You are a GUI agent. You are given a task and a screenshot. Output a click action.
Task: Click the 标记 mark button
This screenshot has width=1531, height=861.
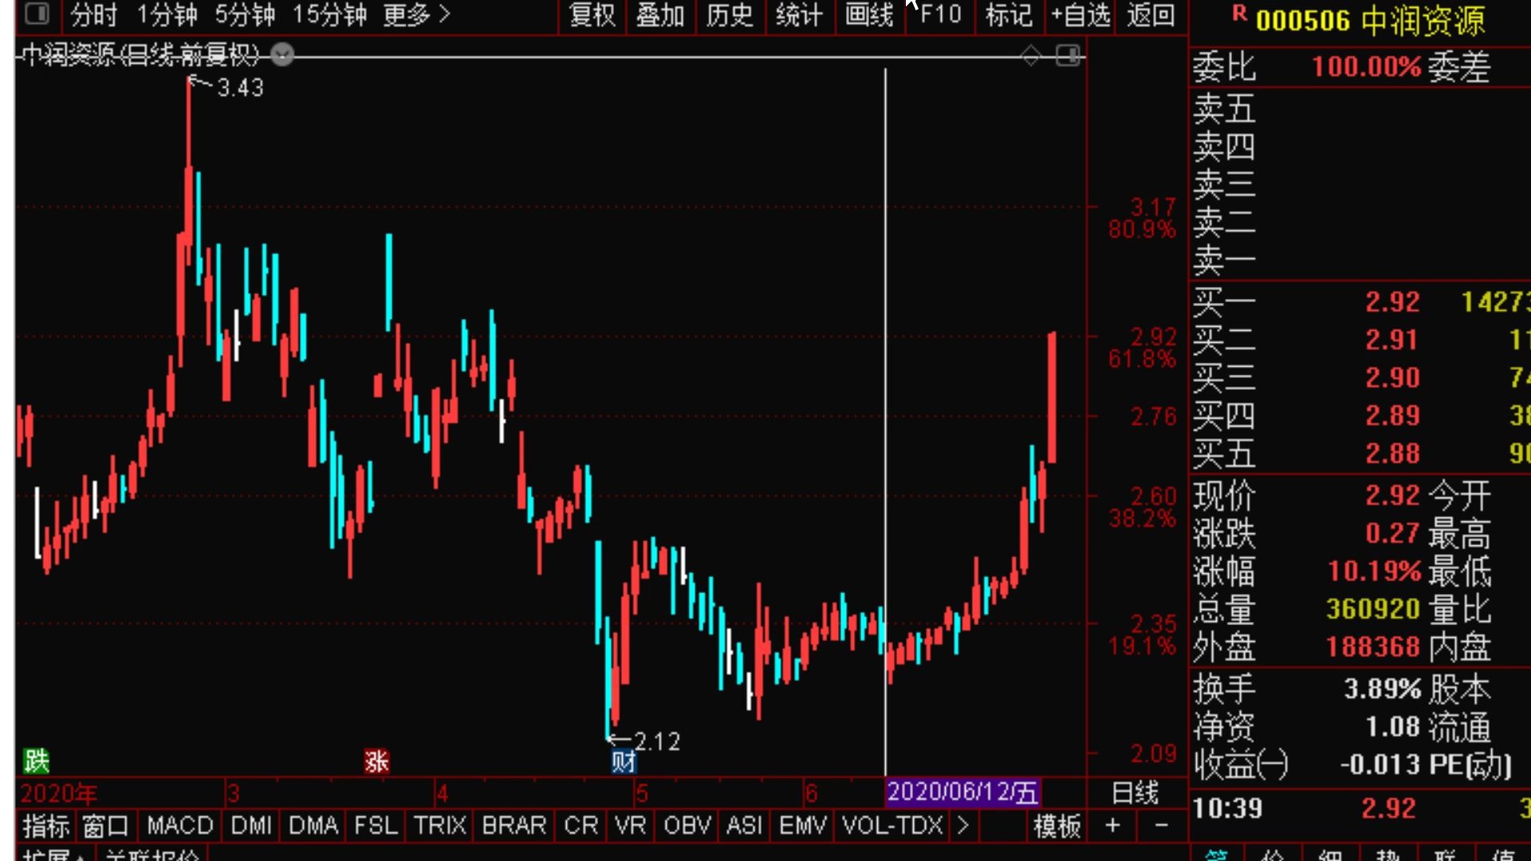pyautogui.click(x=1009, y=14)
